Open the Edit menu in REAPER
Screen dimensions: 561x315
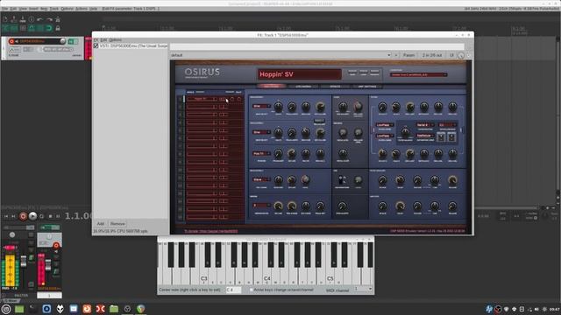point(13,9)
